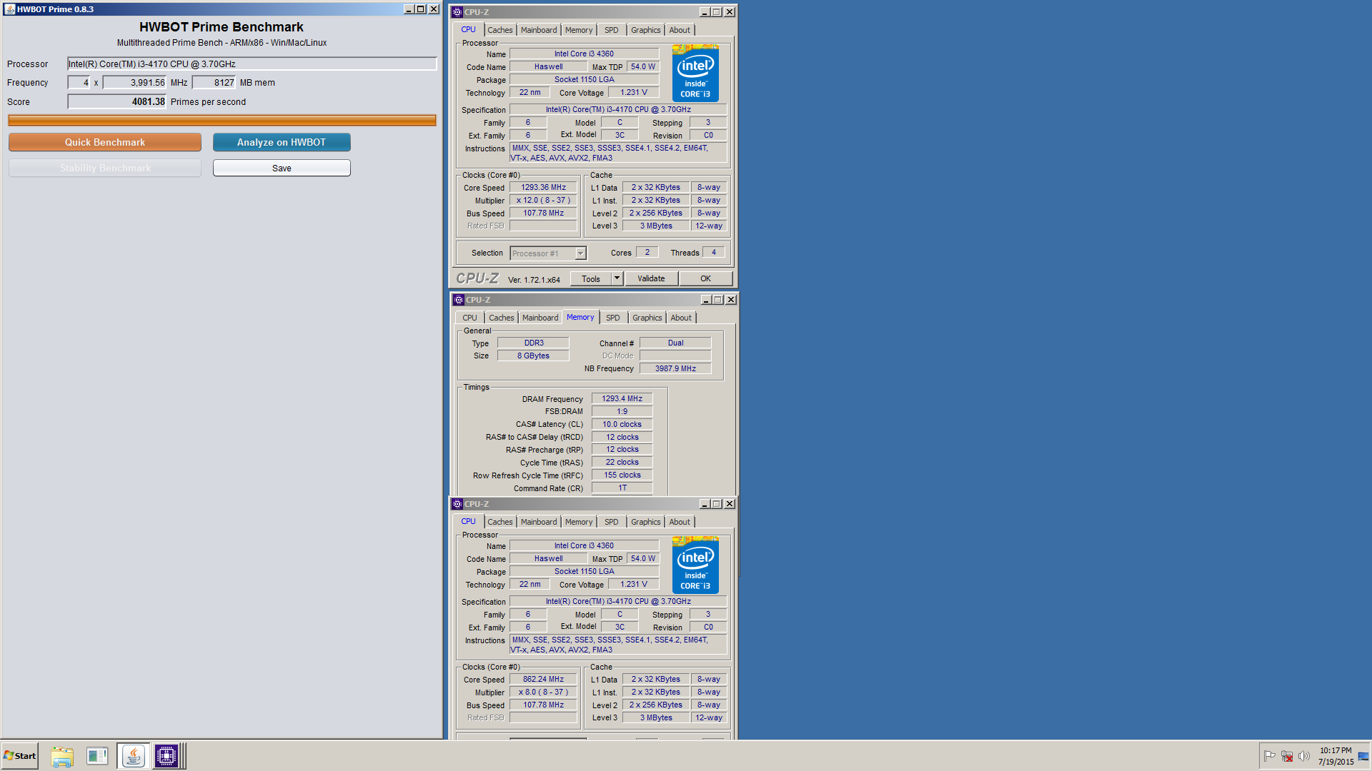Image resolution: width=1372 pixels, height=771 pixels.
Task: Click the 3,991.56 MHz frequency field
Action: click(x=135, y=83)
